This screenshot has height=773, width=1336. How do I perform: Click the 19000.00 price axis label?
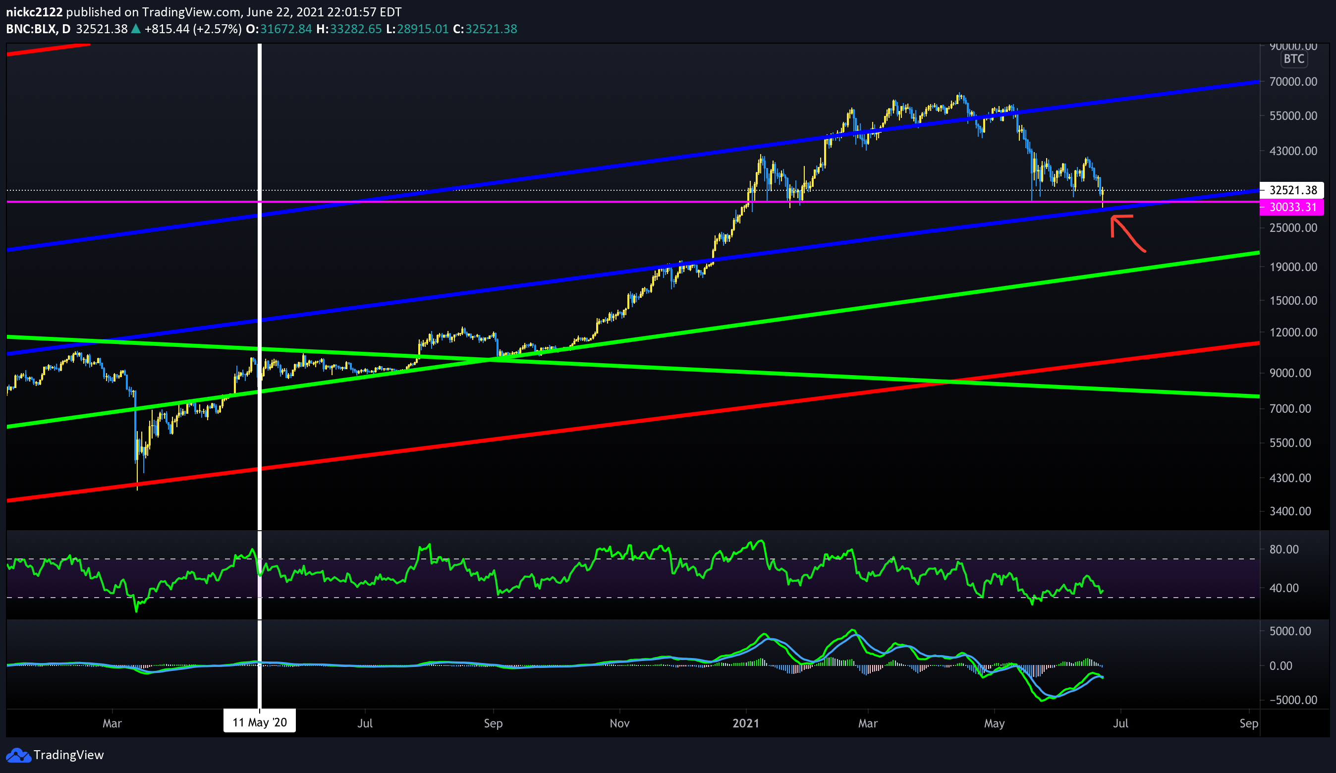[1293, 267]
